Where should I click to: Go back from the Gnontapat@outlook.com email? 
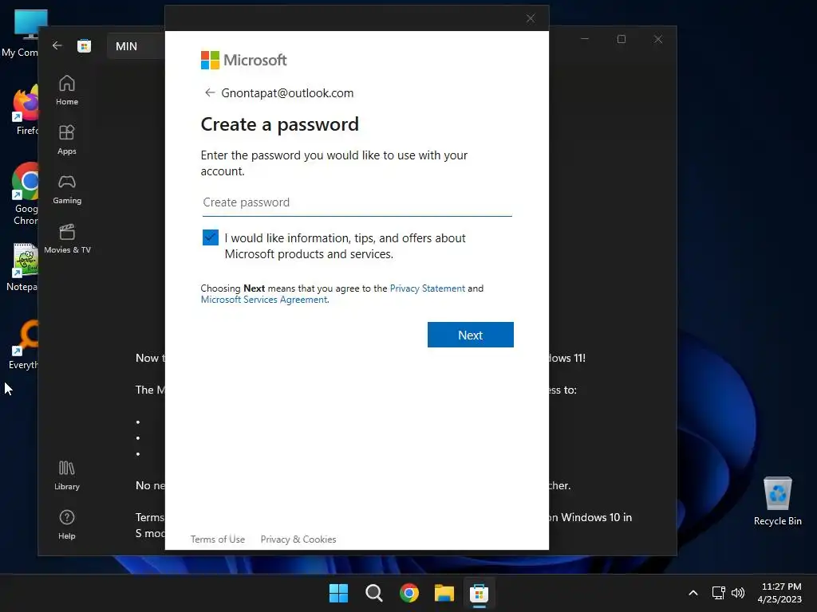pyautogui.click(x=210, y=92)
